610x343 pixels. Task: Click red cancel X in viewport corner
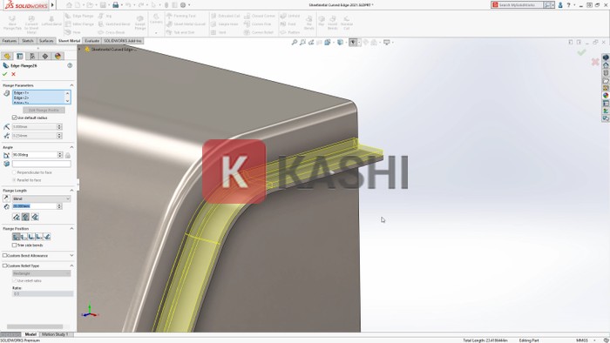point(595,62)
